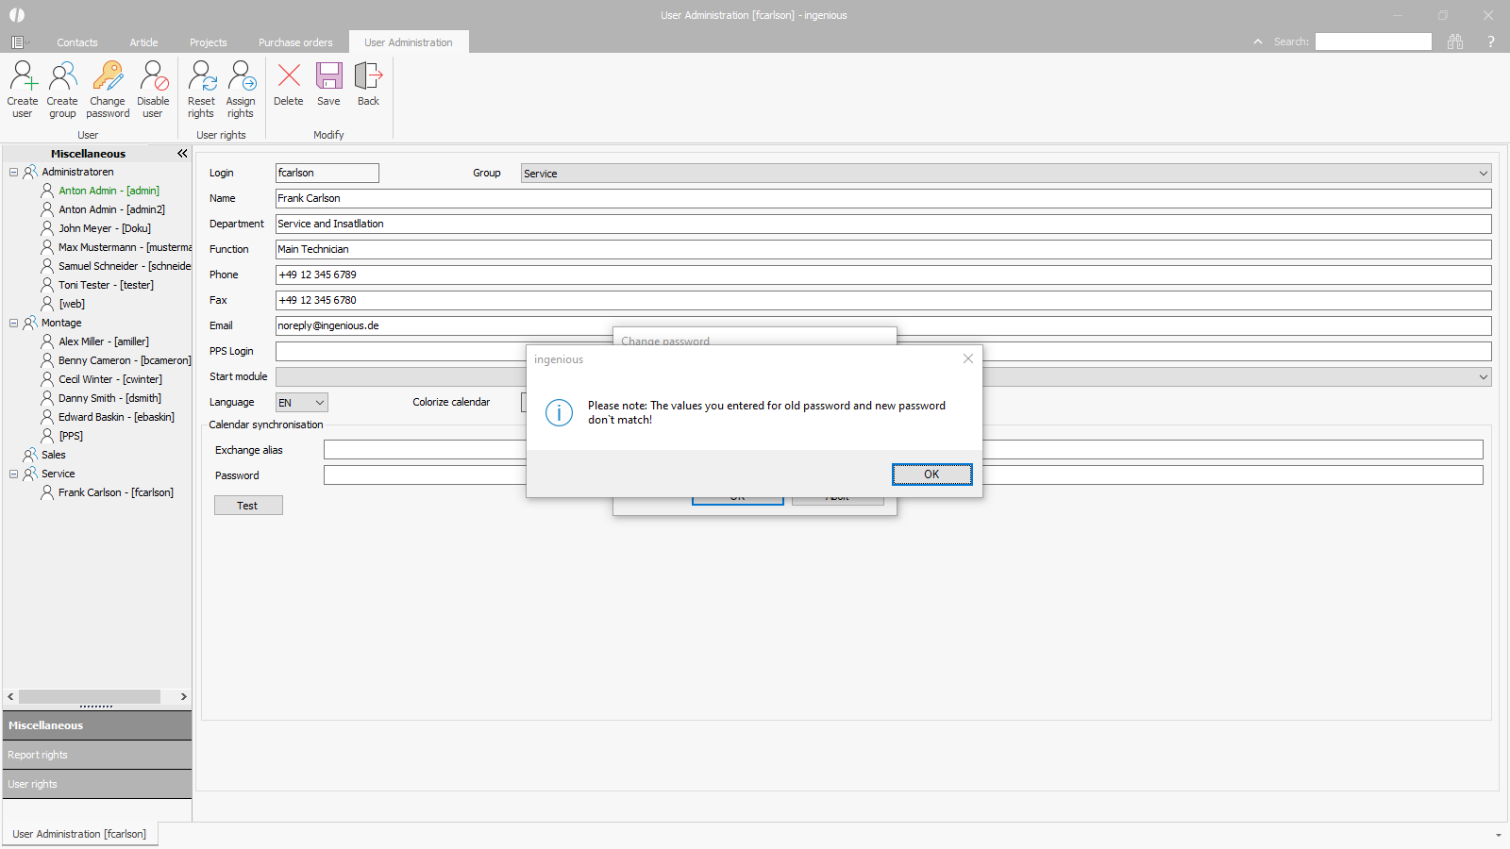
Task: Open the Group dropdown showing Service
Action: [1483, 174]
